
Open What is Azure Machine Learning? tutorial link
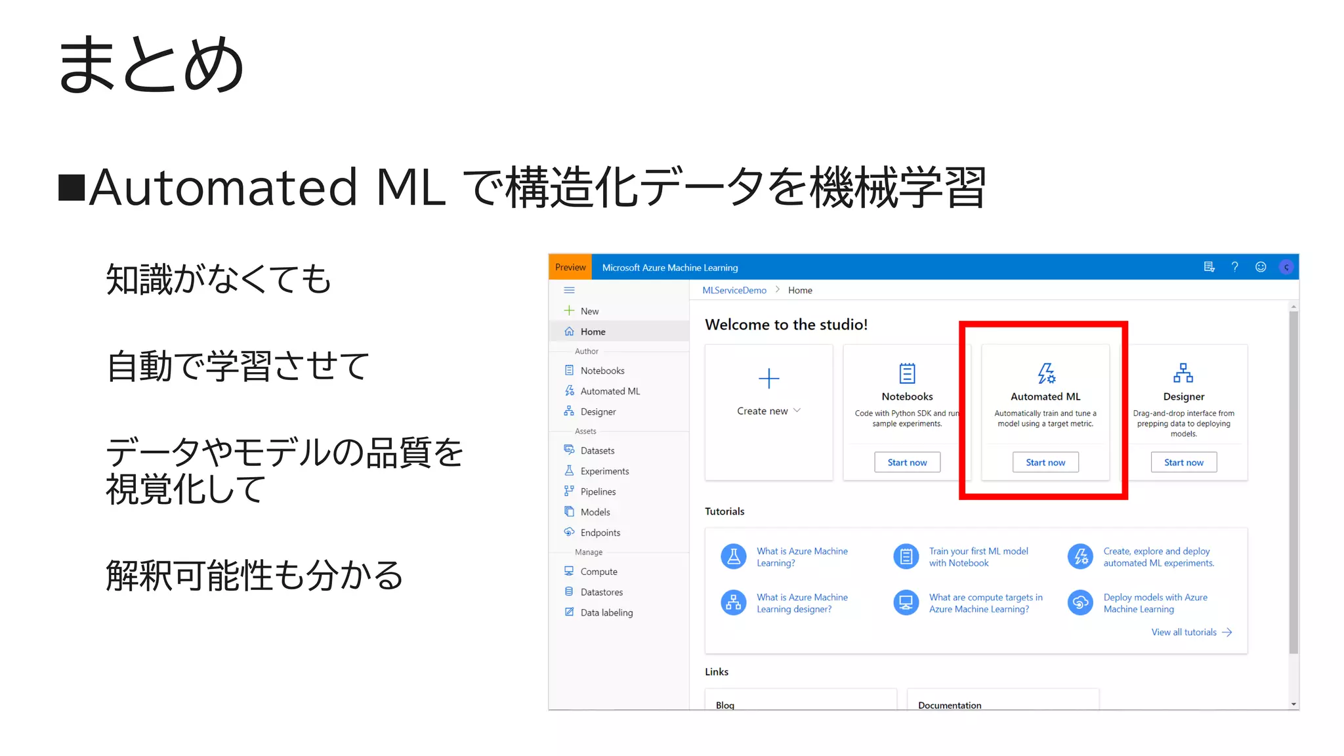(x=802, y=556)
